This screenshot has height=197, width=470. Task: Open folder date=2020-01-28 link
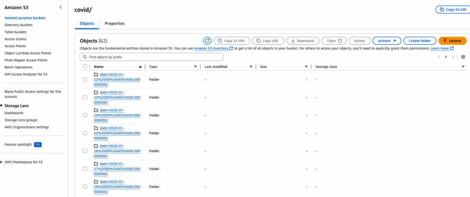click(117, 186)
